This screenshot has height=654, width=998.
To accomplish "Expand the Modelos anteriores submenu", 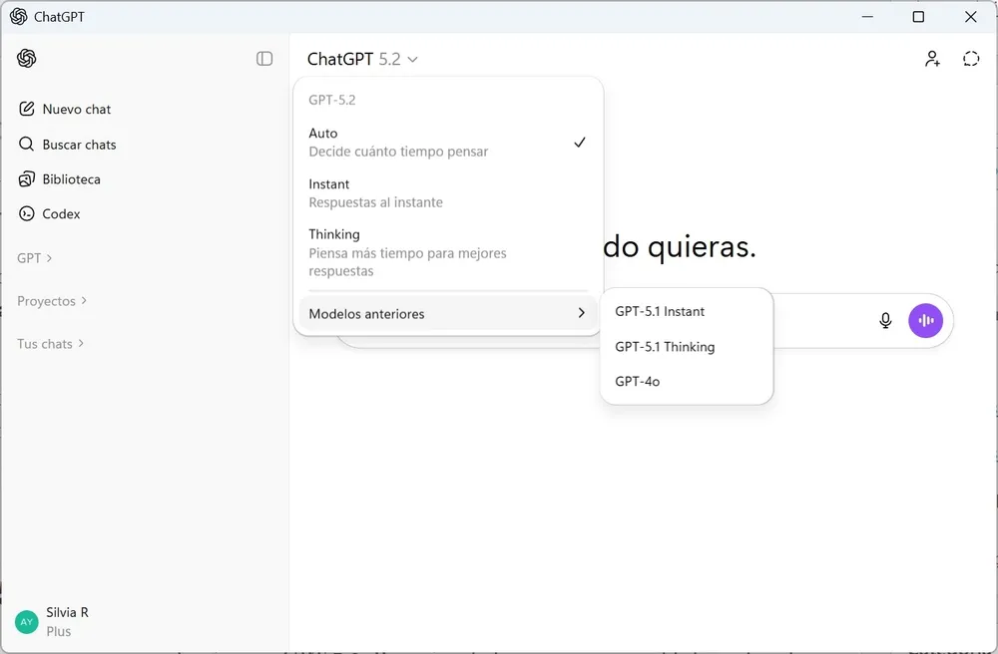I will pyautogui.click(x=446, y=312).
